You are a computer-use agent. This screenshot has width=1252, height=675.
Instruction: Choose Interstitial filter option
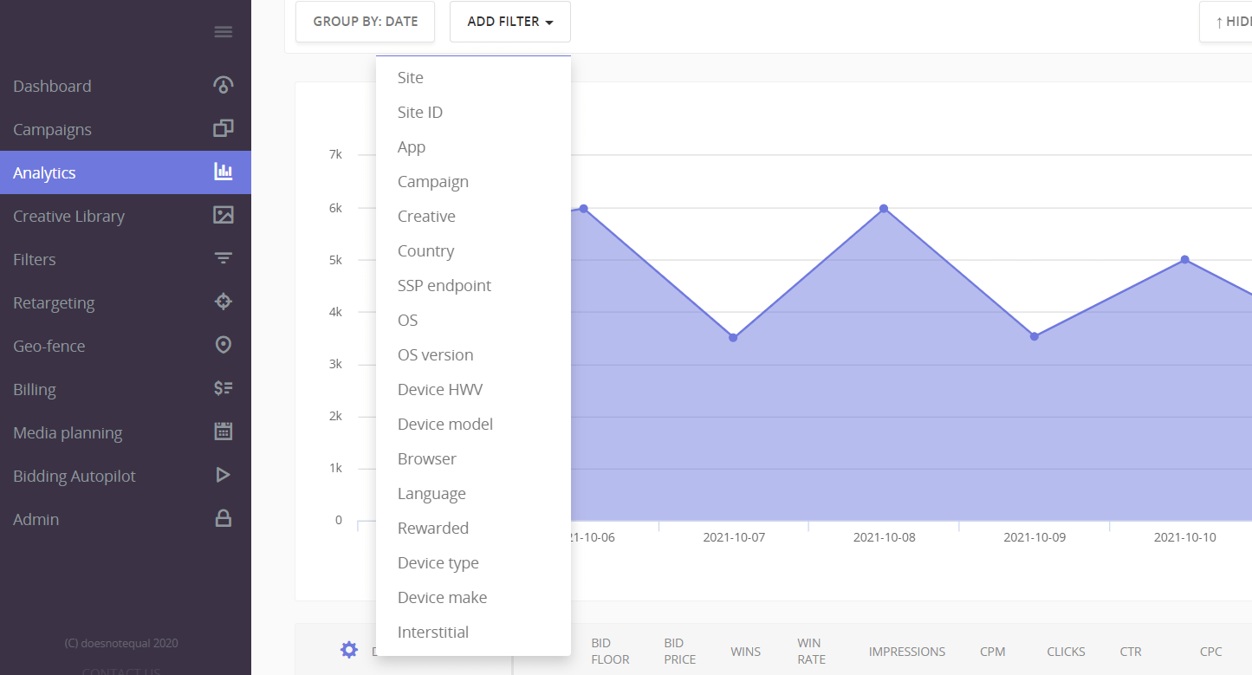[473, 632]
